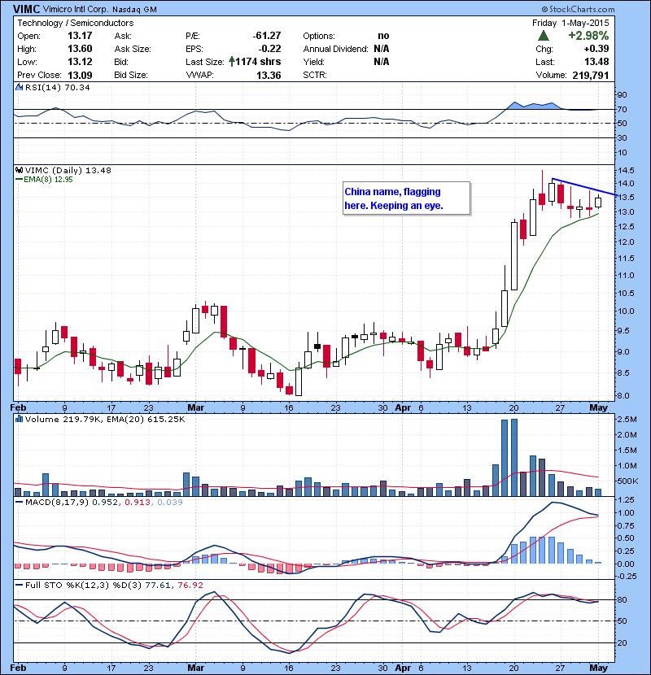This screenshot has height=675, width=651.
Task: Click the Feb label on bottom date axis
Action: [x=18, y=668]
